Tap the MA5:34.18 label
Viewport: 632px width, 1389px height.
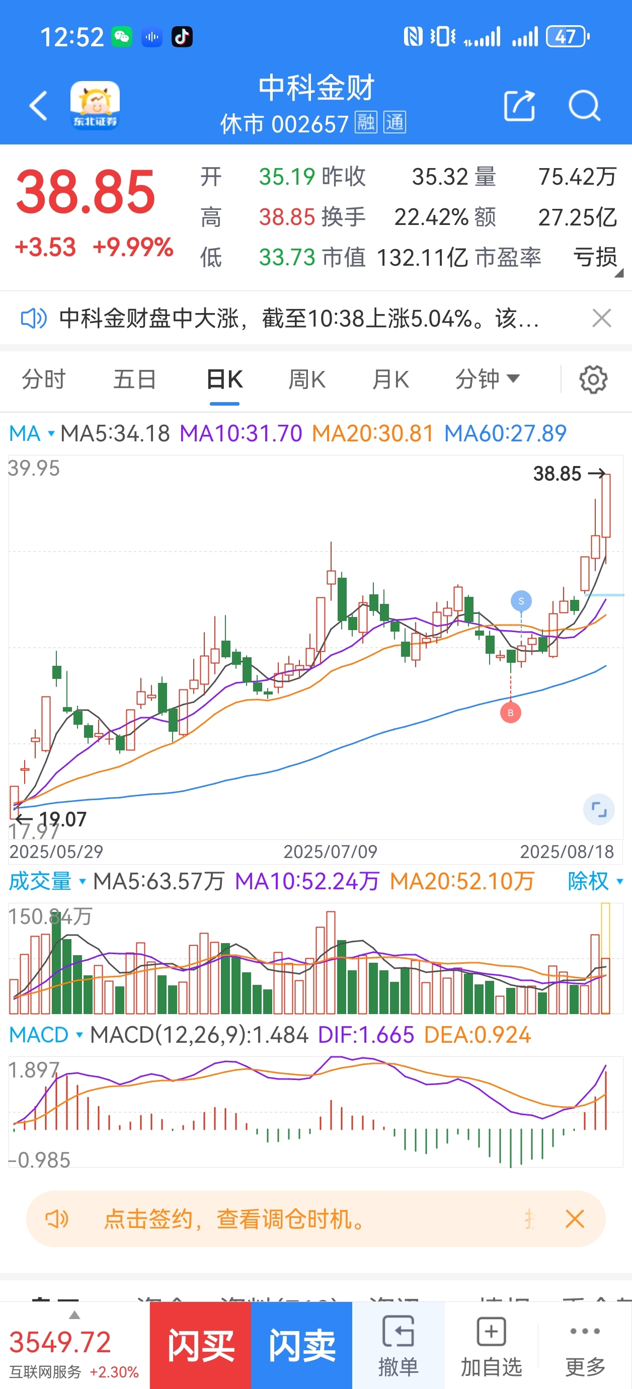(115, 433)
